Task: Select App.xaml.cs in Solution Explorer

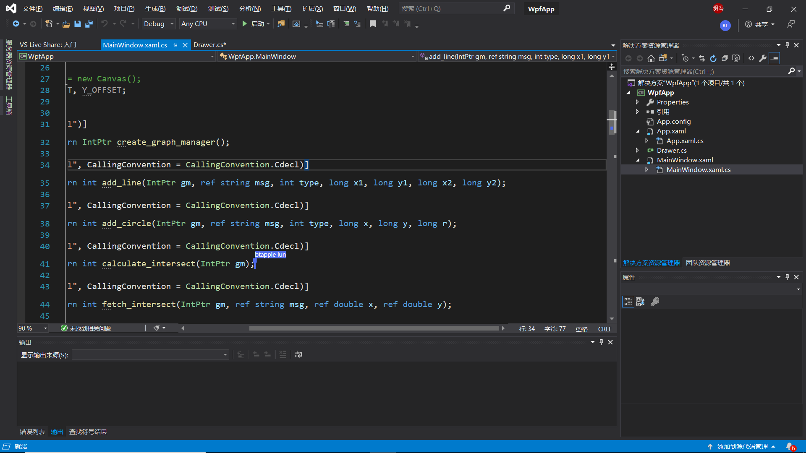Action: point(685,141)
